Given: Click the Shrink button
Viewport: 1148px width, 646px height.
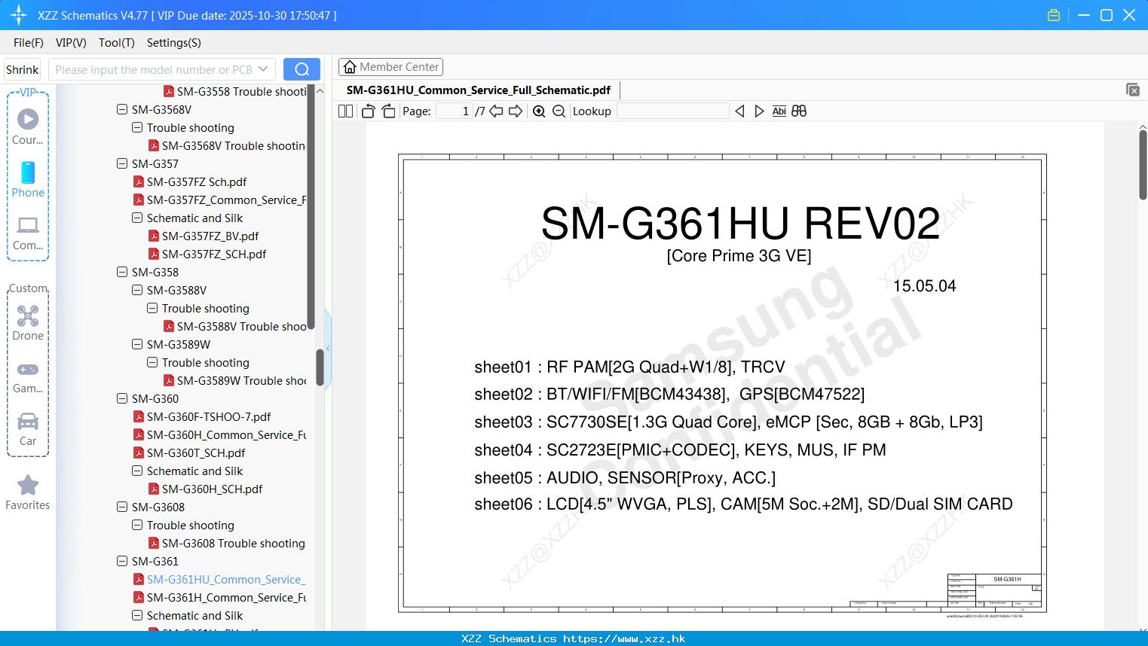Looking at the screenshot, I should pos(23,69).
